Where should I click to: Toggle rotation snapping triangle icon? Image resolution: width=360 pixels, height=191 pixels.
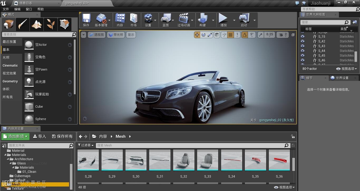245,35
